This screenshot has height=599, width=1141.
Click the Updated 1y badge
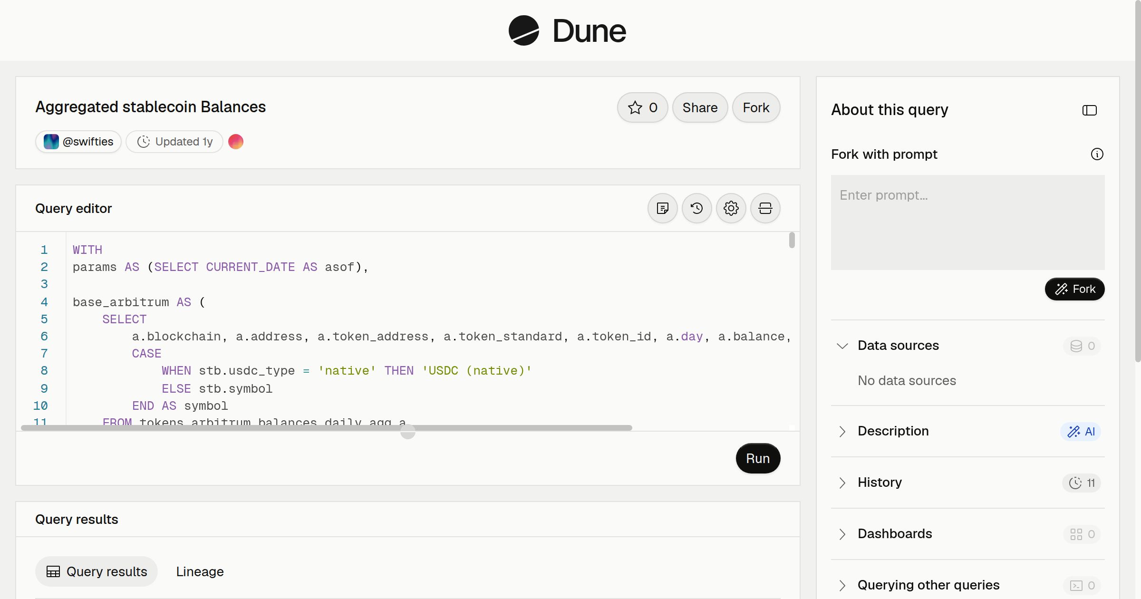click(174, 142)
